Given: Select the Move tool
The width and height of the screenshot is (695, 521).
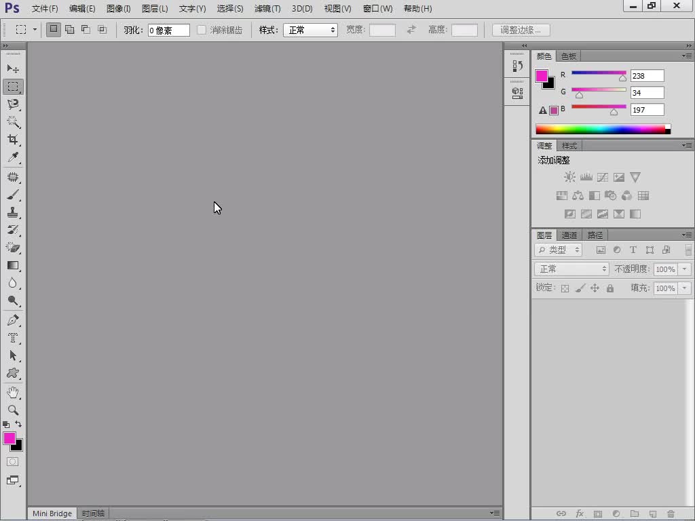Looking at the screenshot, I should tap(13, 69).
